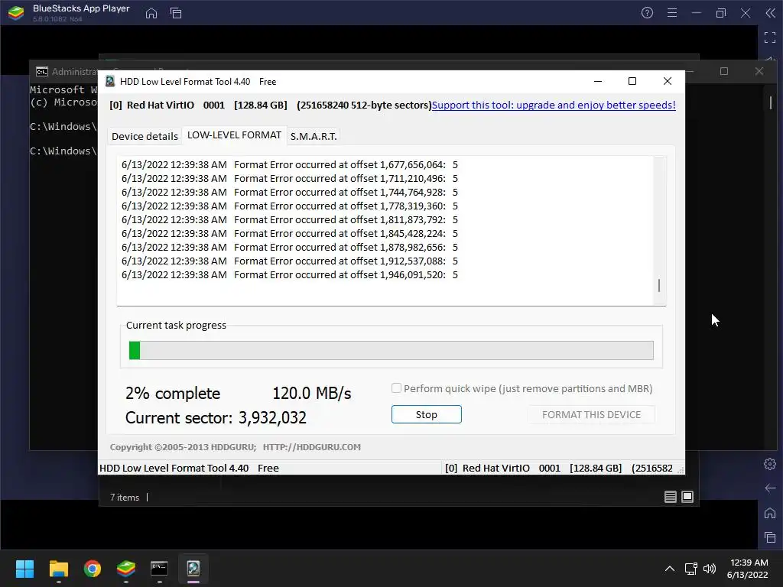The height and width of the screenshot is (587, 783).
Task: Minimize the HDD Low Level Format Tool window
Action: click(598, 81)
